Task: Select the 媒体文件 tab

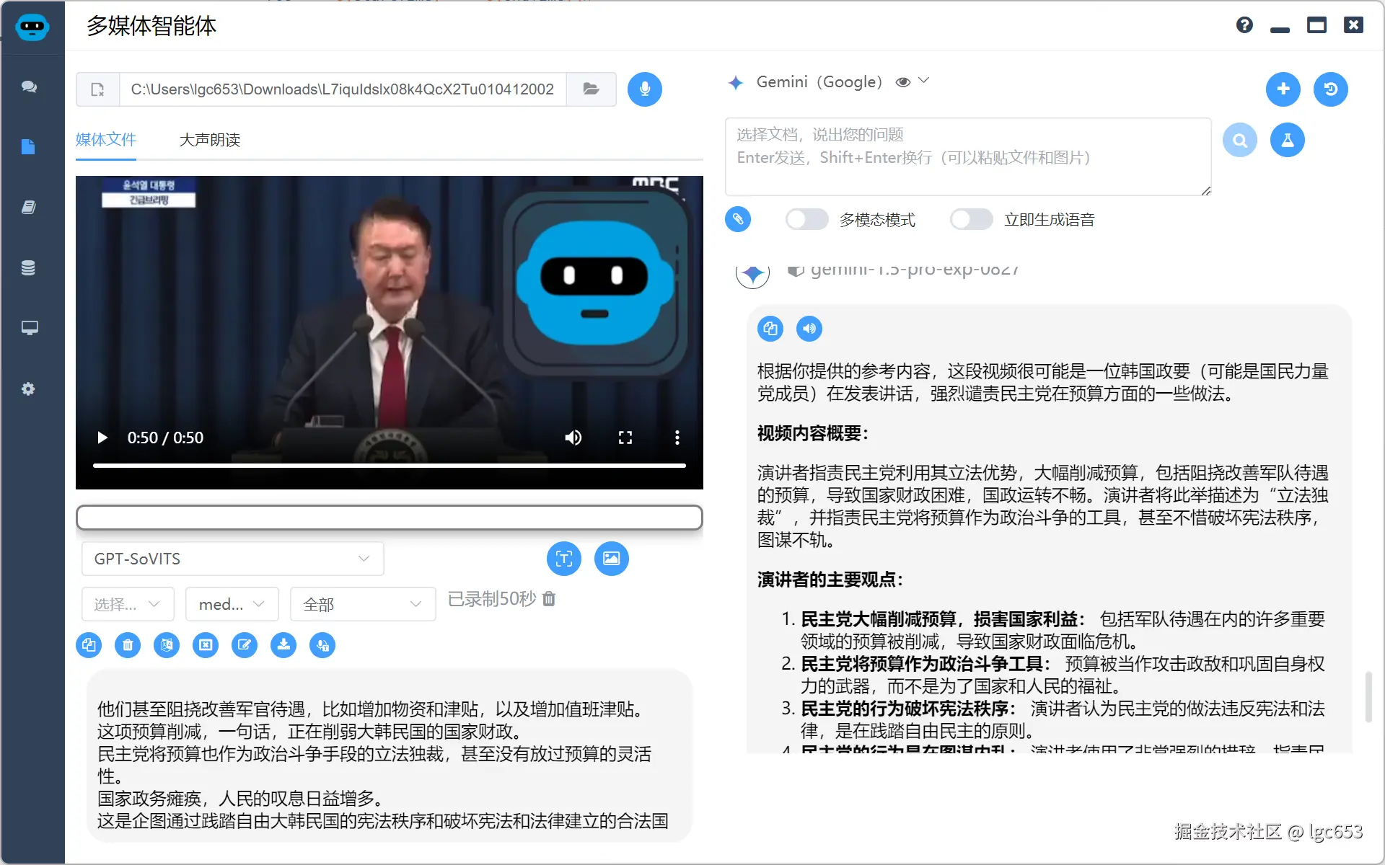Action: tap(106, 140)
